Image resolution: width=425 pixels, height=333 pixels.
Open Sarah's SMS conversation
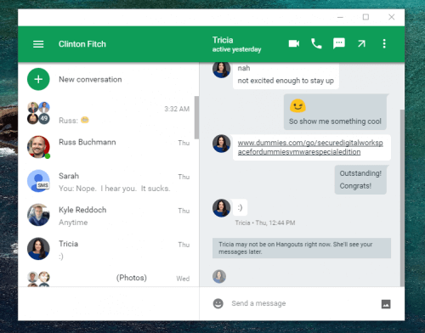click(x=109, y=181)
